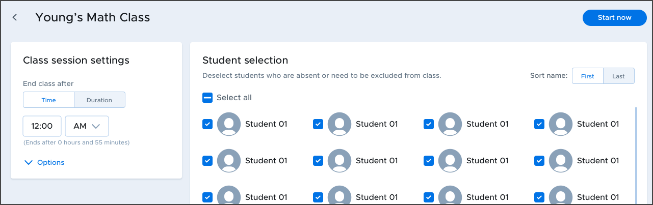
Task: Click the Start now button
Action: (x=615, y=17)
